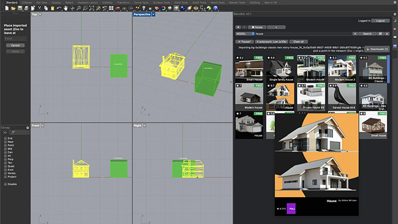
Task: Click the Undo arrow icon
Action: pyautogui.click(x=59, y=8)
